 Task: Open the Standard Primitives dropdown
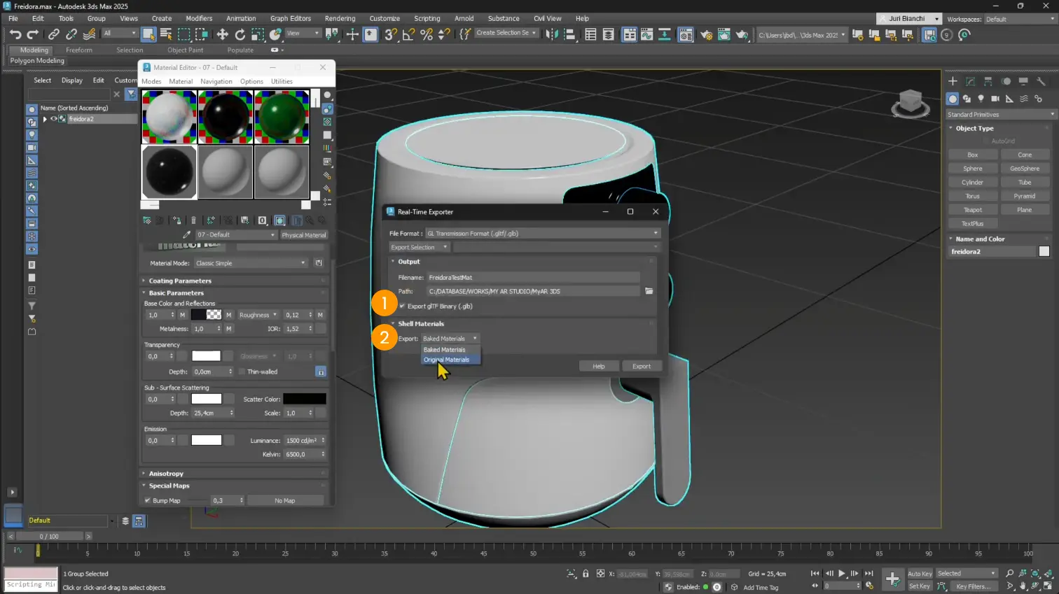point(1000,114)
